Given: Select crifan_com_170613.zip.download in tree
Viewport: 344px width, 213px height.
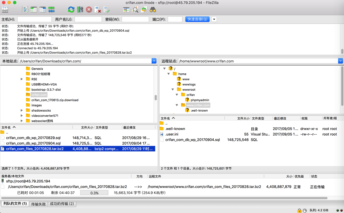Looking at the screenshot, I should [55, 100].
